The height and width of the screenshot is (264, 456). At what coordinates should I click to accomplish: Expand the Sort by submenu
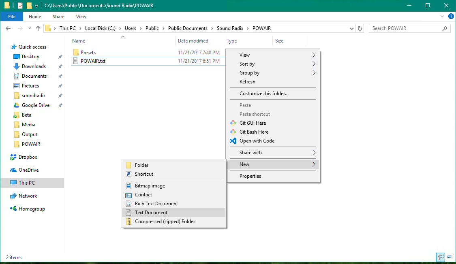314,64
